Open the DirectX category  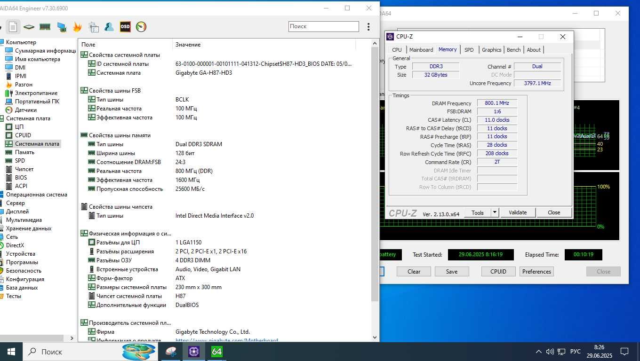click(x=15, y=245)
